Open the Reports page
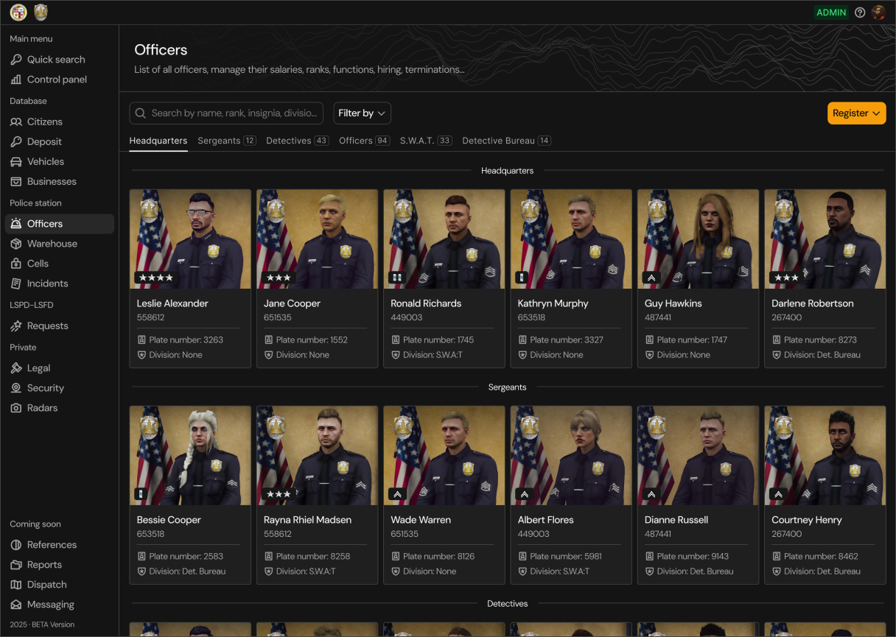Image resolution: width=896 pixels, height=637 pixels. [x=59, y=565]
